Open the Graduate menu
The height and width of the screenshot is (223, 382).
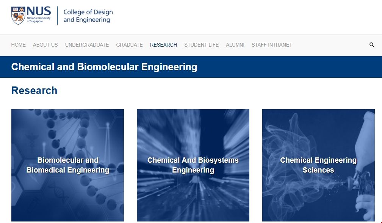[129, 45]
